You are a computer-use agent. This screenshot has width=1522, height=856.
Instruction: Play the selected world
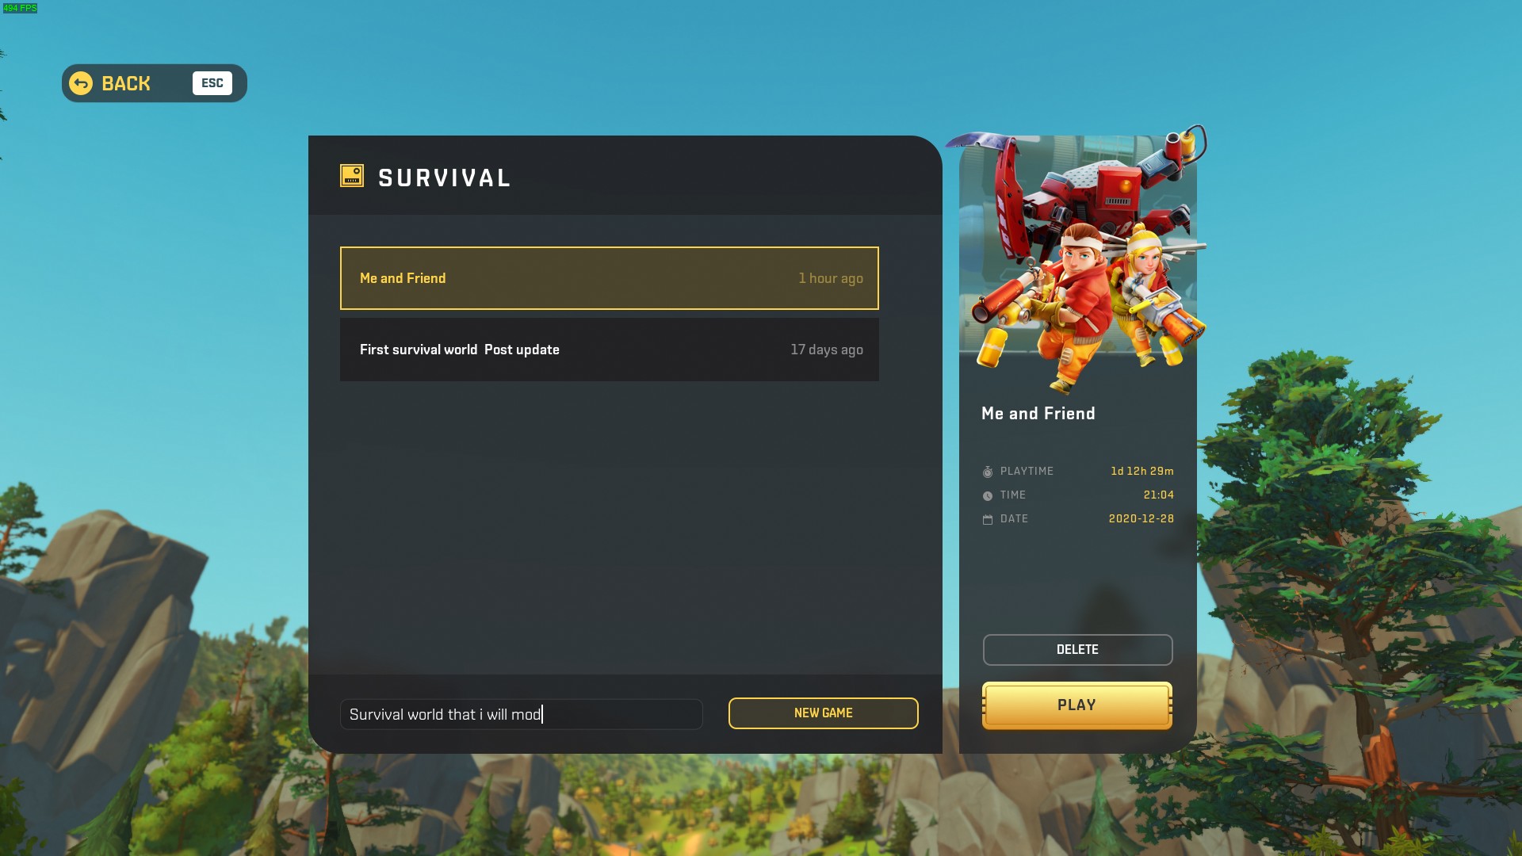[x=1077, y=705]
